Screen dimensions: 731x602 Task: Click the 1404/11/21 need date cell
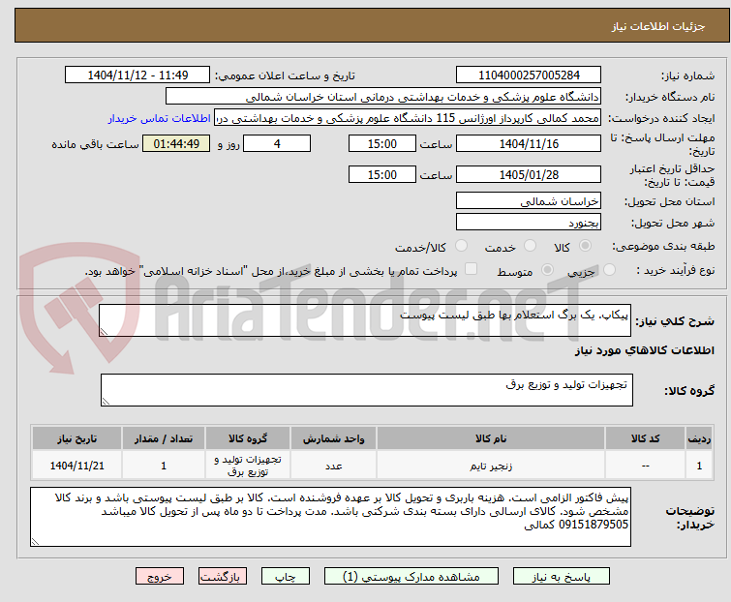(x=76, y=466)
